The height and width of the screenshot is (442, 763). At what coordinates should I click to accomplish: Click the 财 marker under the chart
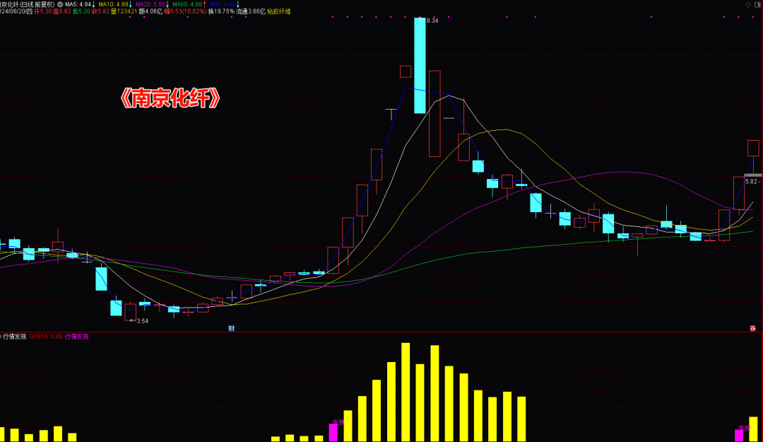click(x=232, y=328)
